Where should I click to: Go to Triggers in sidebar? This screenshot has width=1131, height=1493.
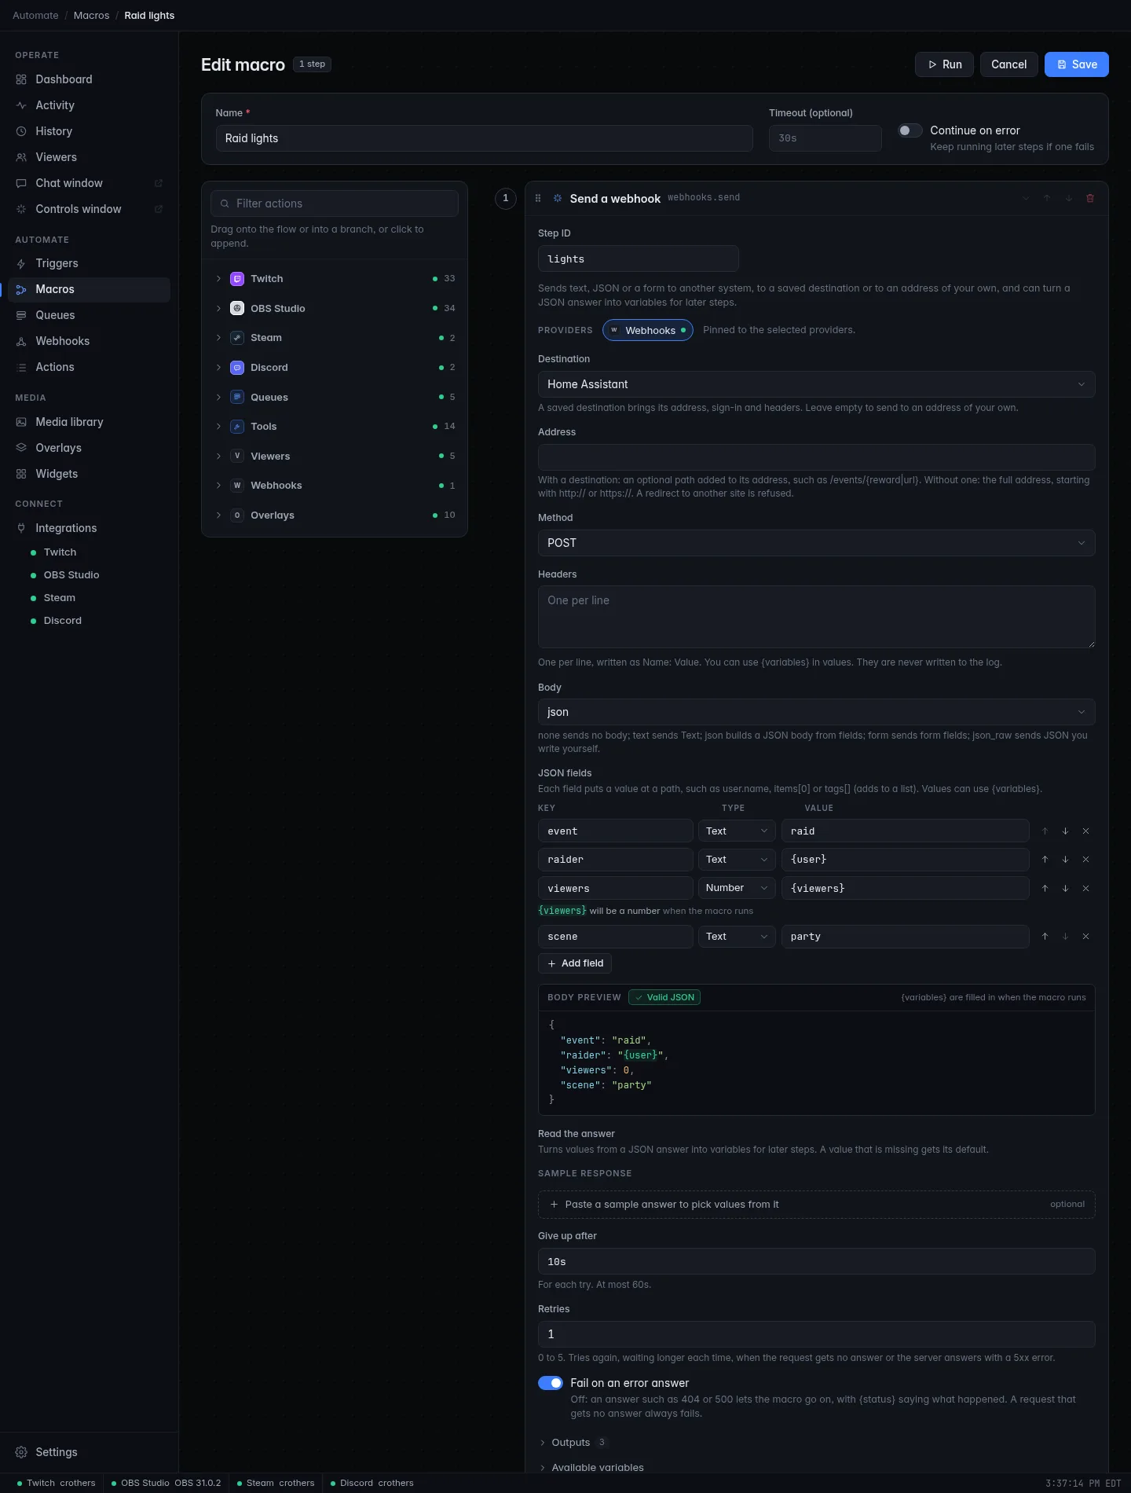click(x=89, y=263)
